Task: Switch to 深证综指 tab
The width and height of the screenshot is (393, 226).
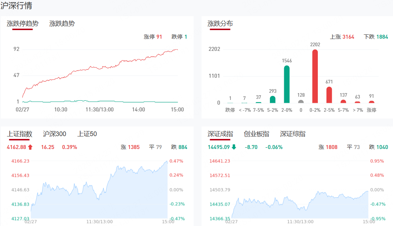Action: [x=293, y=134]
